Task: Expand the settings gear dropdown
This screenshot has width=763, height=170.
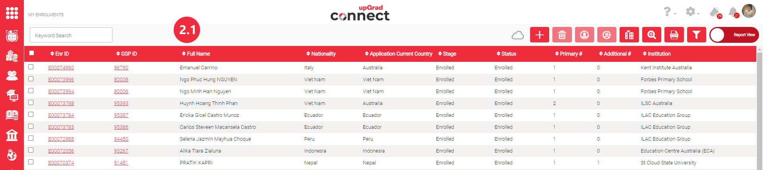Action: coord(692,12)
